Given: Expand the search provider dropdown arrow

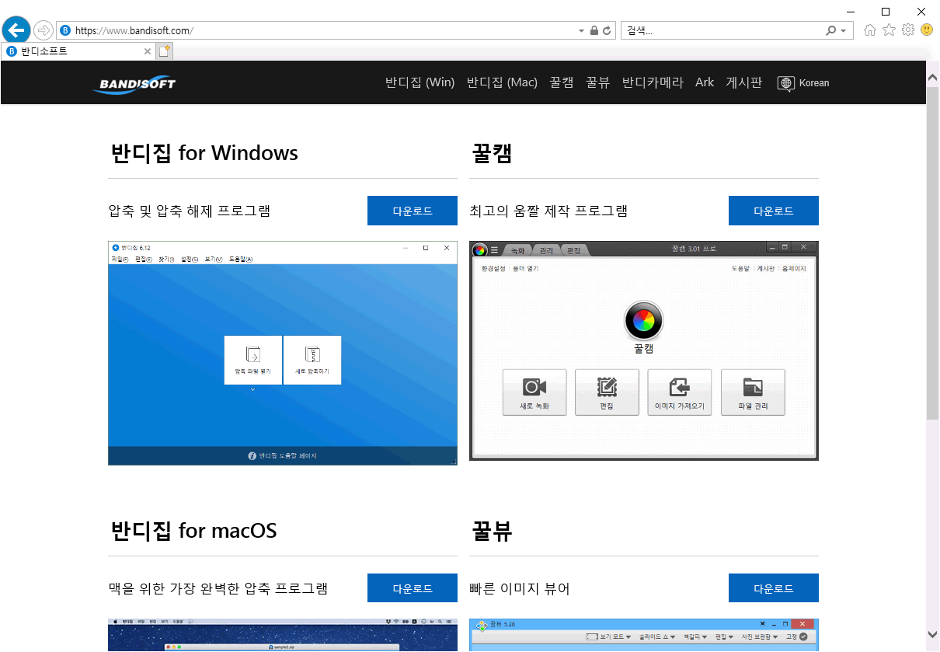Looking at the screenshot, I should 843,31.
